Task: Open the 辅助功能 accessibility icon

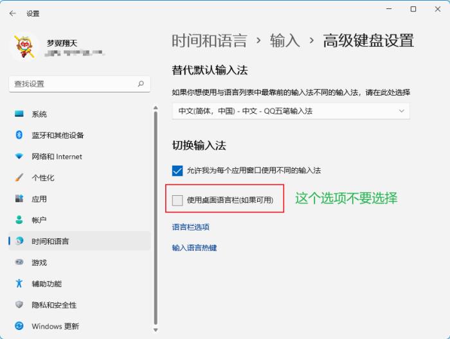Action: click(19, 284)
